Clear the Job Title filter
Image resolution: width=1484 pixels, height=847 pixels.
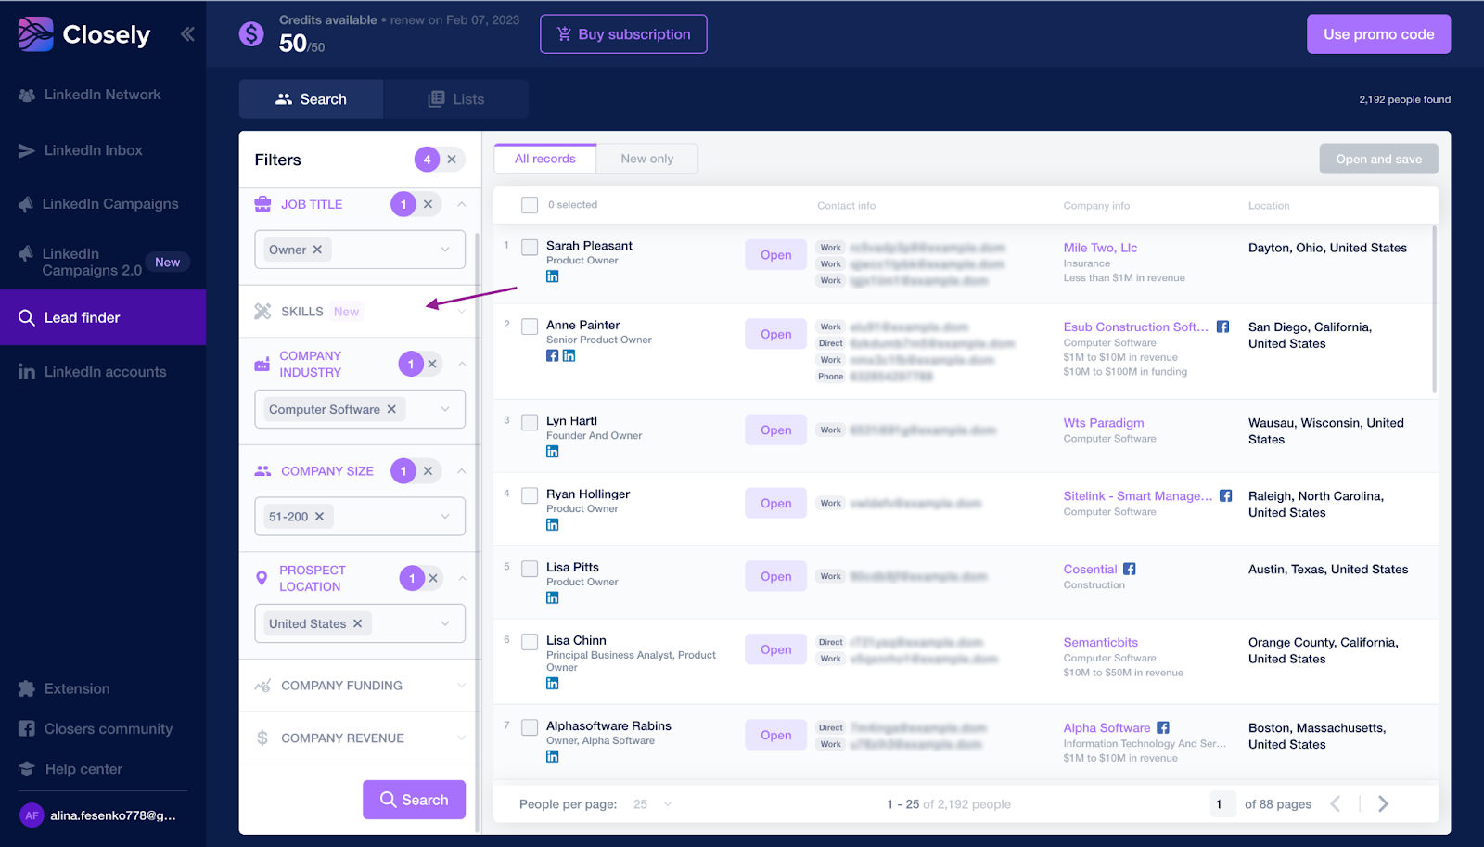(x=428, y=204)
